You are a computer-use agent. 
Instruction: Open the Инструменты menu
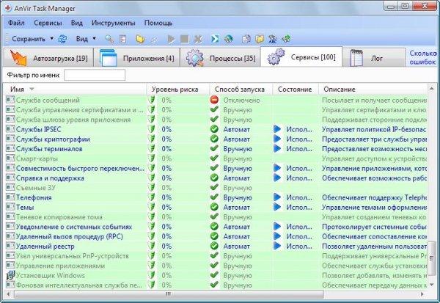tap(114, 23)
